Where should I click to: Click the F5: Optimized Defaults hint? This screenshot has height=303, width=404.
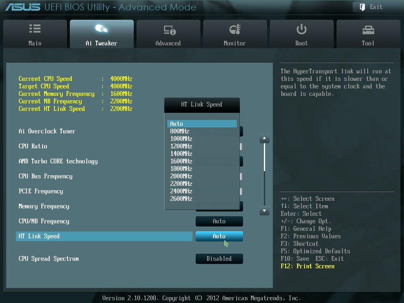pos(315,251)
